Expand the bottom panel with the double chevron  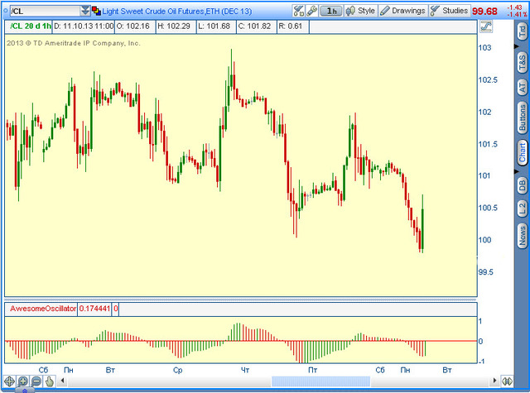point(24,391)
